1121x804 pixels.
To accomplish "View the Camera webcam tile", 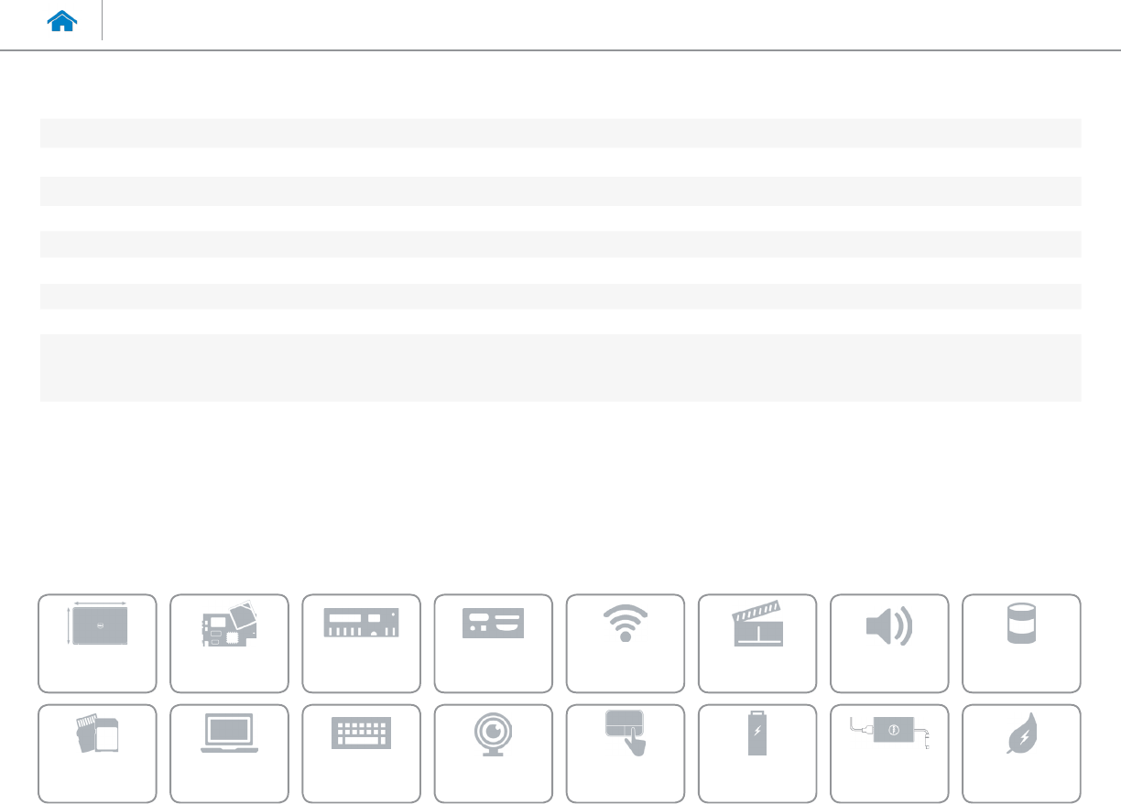I will (x=493, y=753).
